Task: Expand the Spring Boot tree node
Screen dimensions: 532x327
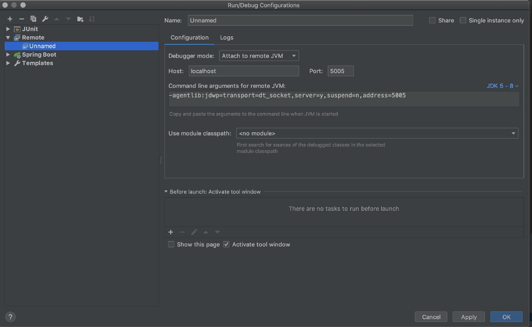Action: 8,54
